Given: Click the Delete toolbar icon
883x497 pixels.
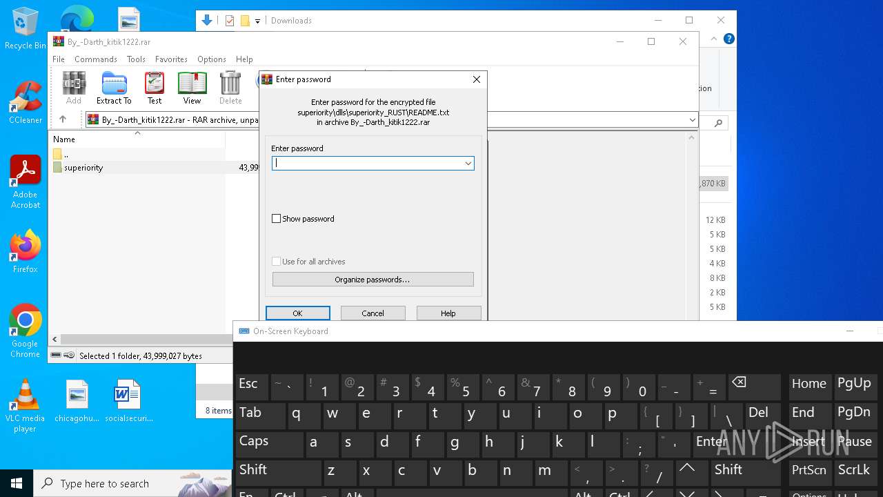Looking at the screenshot, I should [x=230, y=88].
